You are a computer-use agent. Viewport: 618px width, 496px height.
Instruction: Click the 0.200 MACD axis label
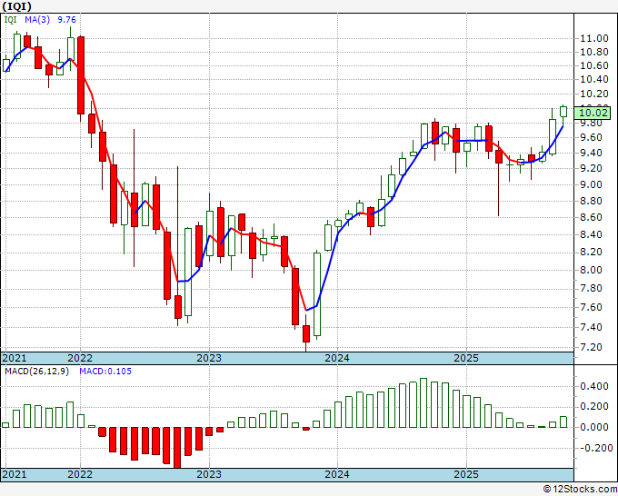coord(594,407)
